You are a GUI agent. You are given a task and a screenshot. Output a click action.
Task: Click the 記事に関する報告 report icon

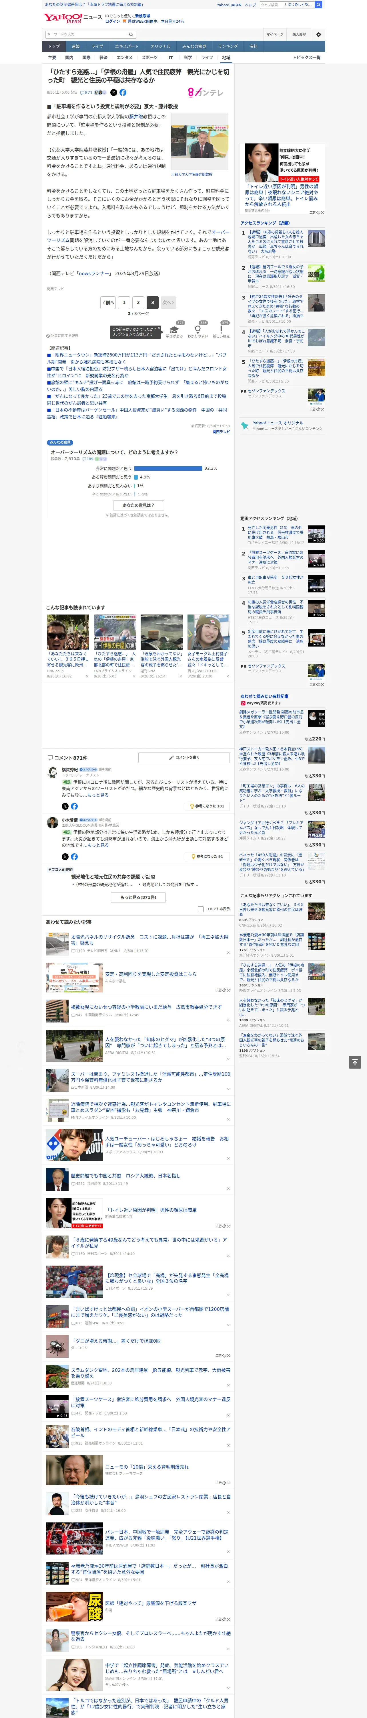tap(62, 336)
